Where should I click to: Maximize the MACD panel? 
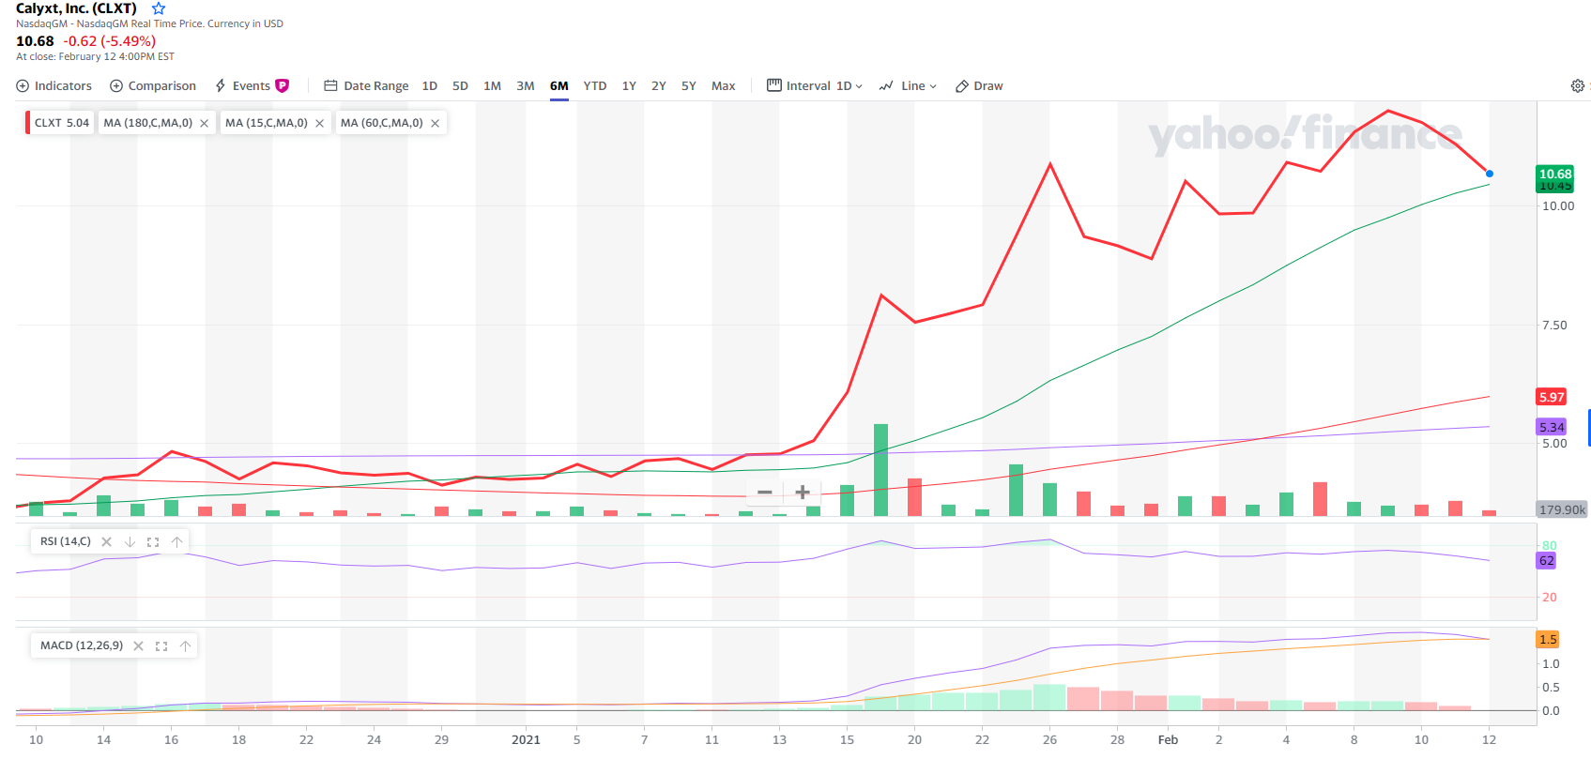point(161,645)
